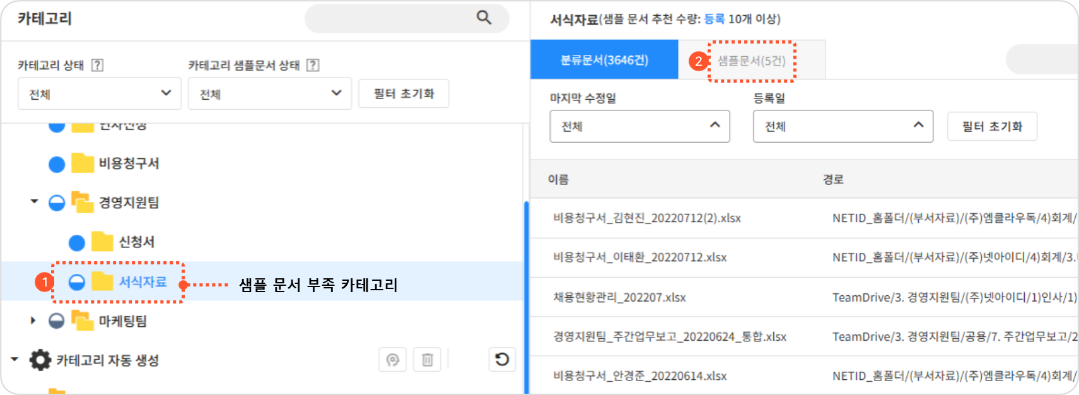Click the half-filled status circle for 경영지원팀

57,203
